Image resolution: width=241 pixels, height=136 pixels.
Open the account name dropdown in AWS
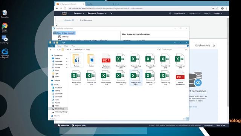point(187,14)
